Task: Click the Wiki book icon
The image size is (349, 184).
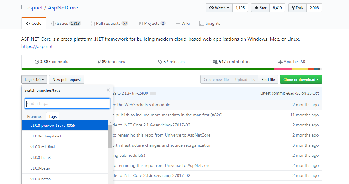Action: coord(178,24)
